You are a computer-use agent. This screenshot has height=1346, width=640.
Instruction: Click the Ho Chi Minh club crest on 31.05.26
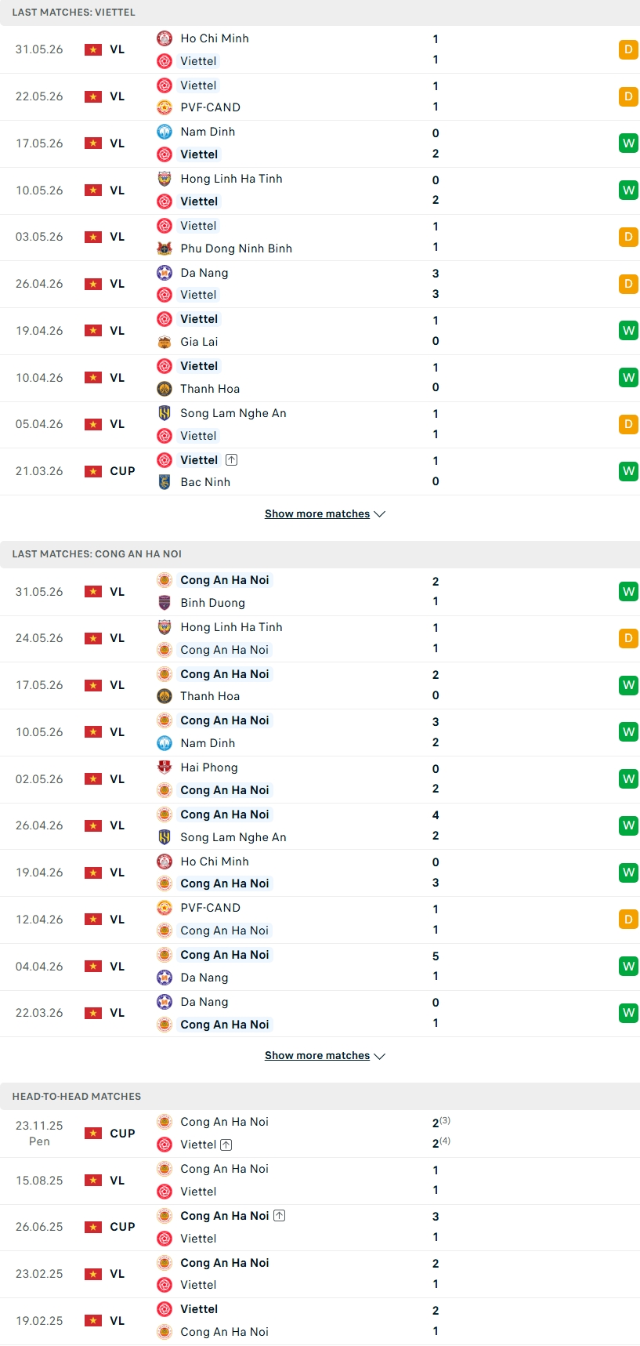[165, 38]
